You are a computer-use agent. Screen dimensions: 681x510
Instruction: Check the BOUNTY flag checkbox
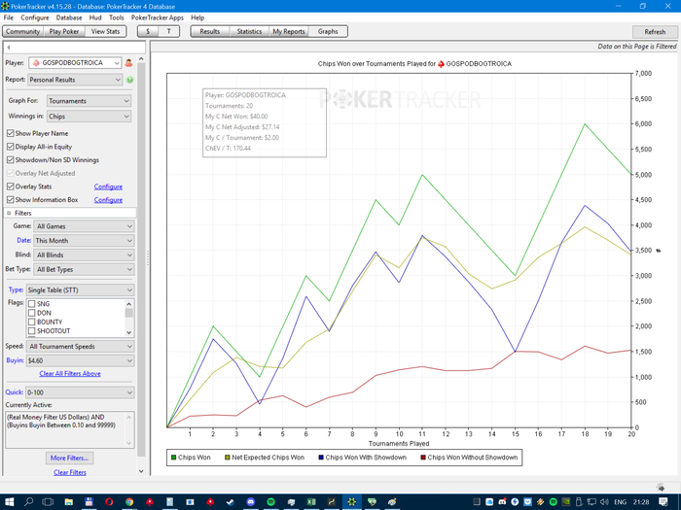(32, 322)
